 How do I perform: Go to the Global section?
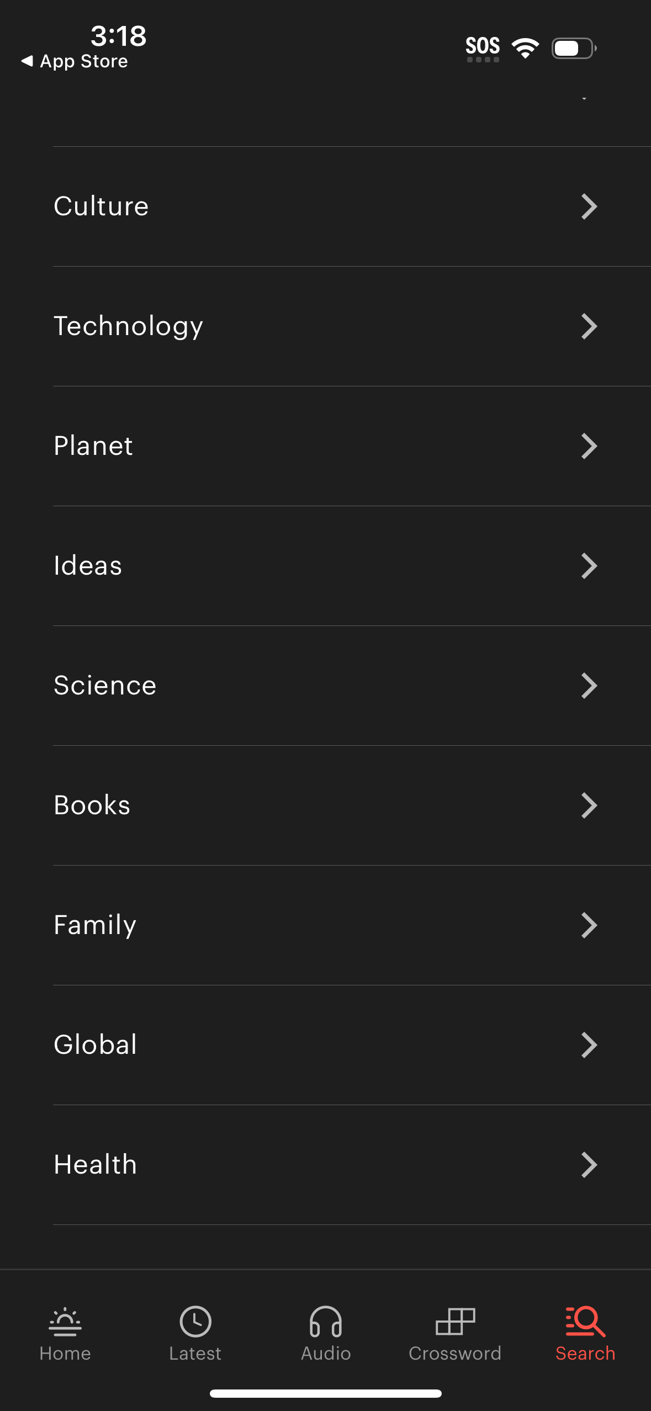coord(95,1045)
